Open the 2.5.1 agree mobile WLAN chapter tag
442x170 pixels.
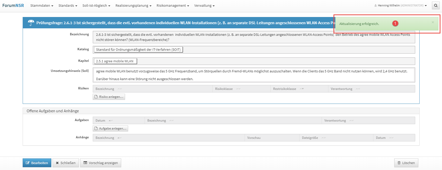coord(115,61)
